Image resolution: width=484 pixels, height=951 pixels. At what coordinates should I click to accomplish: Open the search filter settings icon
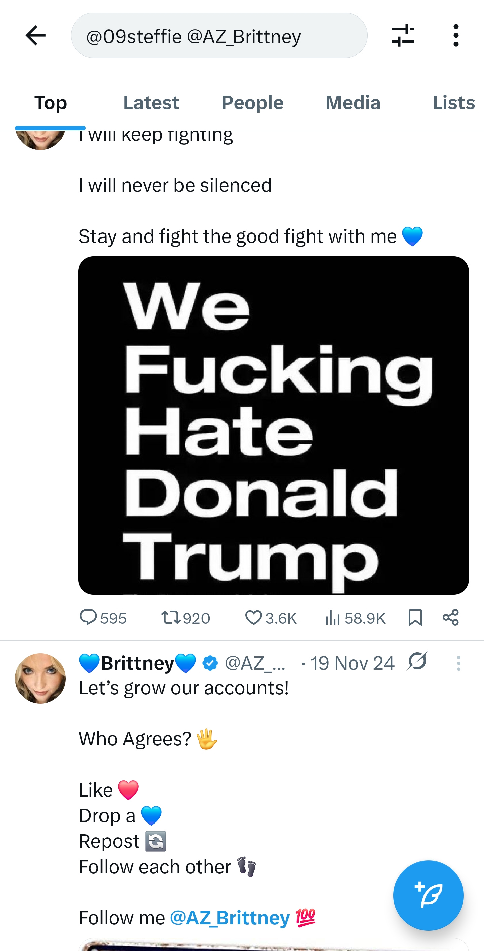(402, 36)
